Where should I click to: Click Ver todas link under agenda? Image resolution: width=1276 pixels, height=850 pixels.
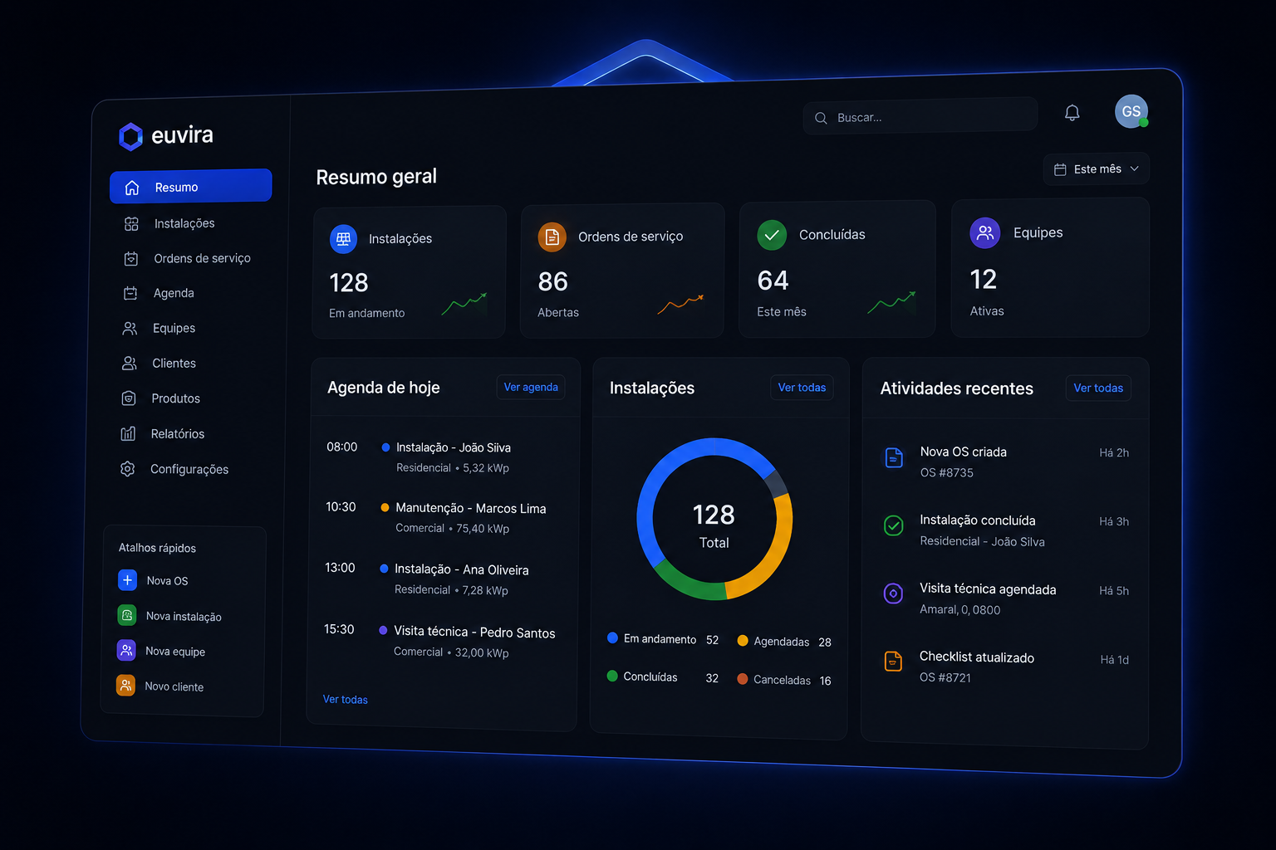[346, 700]
